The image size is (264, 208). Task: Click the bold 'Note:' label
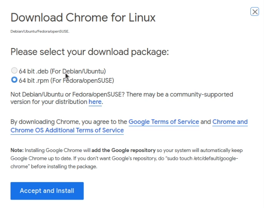17,150
